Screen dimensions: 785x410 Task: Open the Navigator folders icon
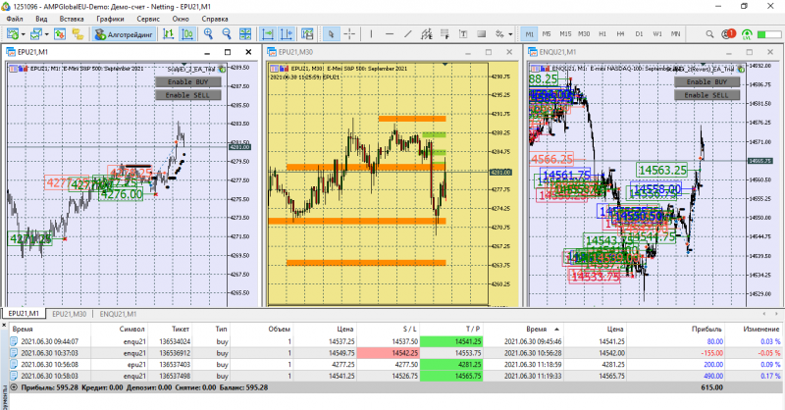click(x=78, y=34)
